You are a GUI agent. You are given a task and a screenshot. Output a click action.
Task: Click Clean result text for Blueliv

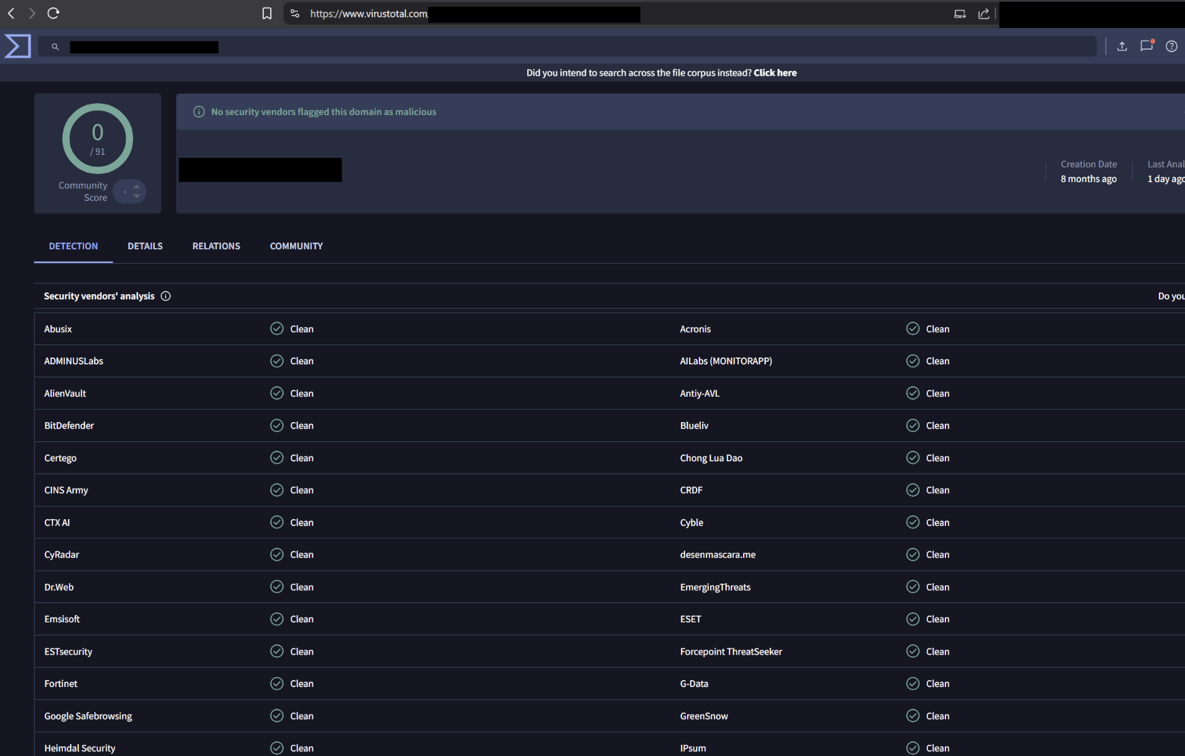[937, 425]
